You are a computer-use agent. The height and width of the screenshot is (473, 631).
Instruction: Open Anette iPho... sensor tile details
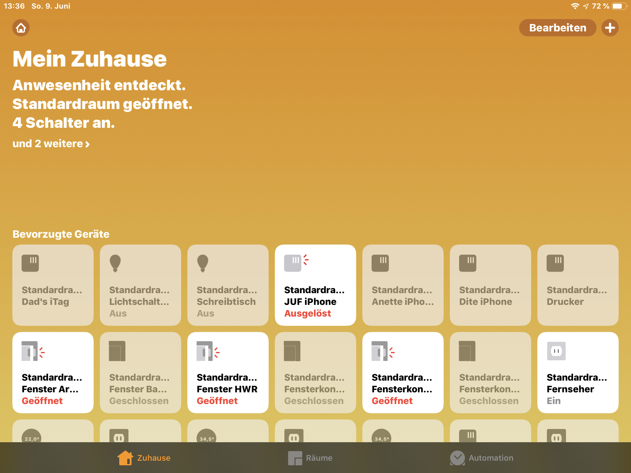[403, 285]
